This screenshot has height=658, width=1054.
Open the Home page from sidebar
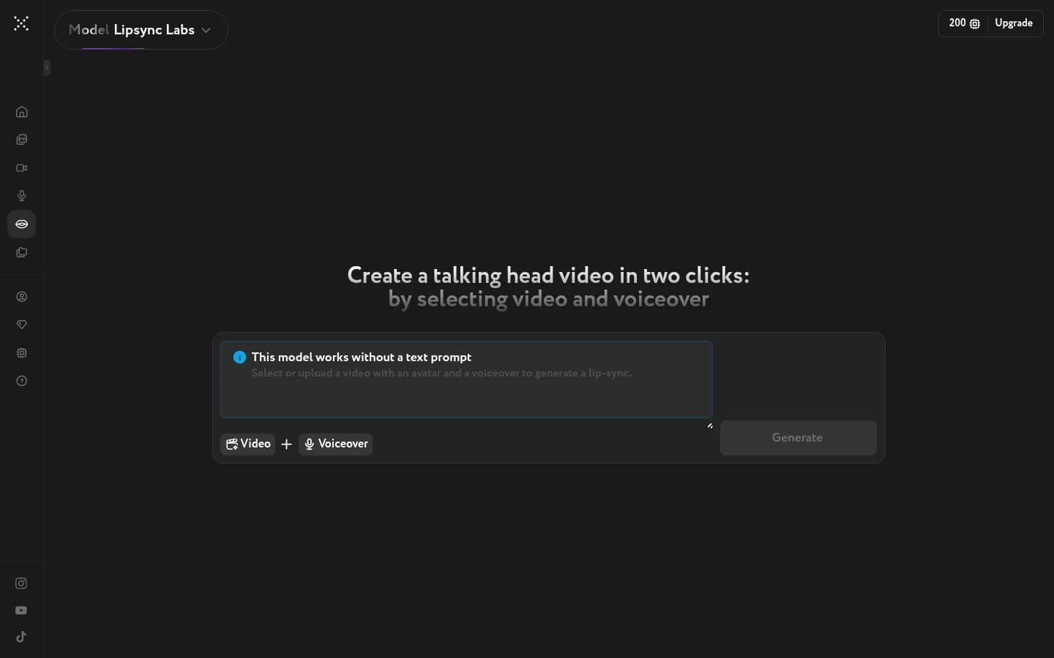21,112
